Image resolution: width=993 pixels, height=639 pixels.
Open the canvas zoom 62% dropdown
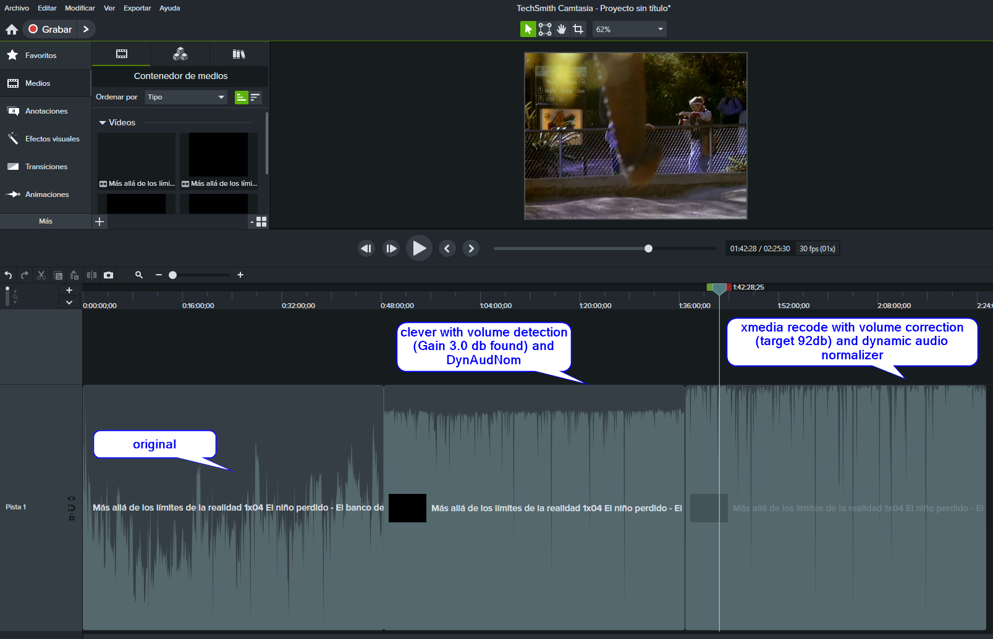629,29
